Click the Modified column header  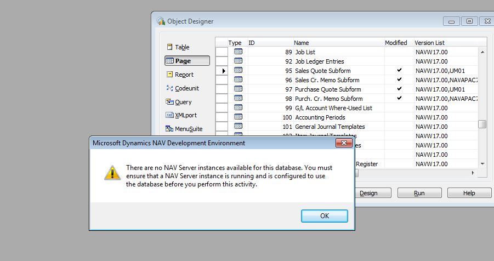click(x=399, y=43)
